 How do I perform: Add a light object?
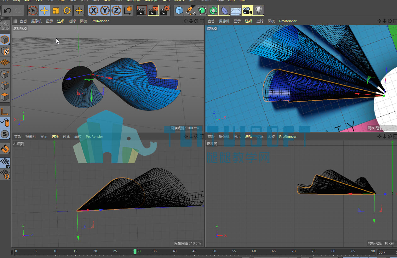click(258, 10)
